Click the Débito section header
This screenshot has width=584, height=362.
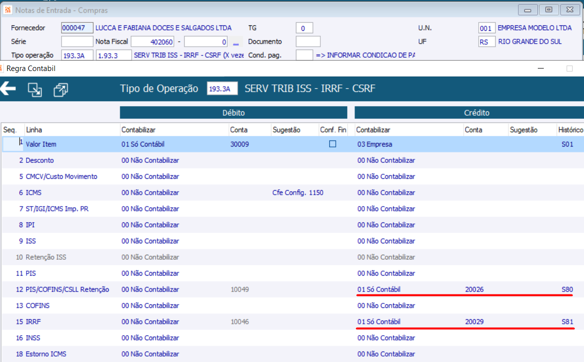[233, 112]
